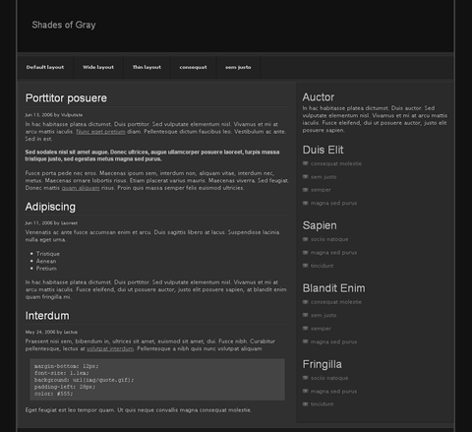Click the Fringilla sidebar heading

322,364
